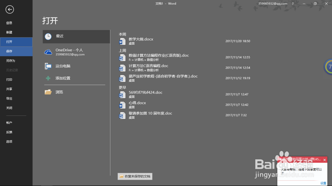332x186 pixels.
Task: Click 浏览 to browse files
Action: [76, 92]
